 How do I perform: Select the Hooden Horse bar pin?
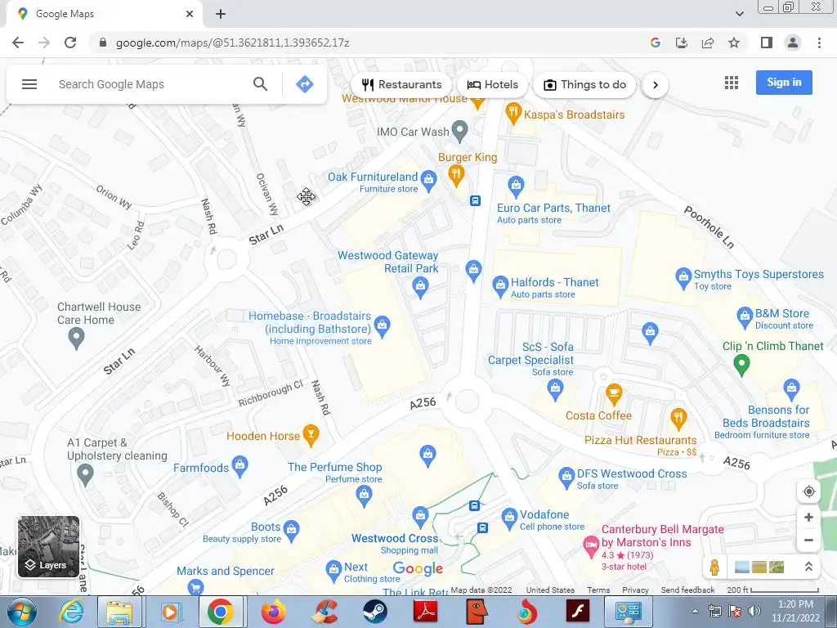pos(311,435)
